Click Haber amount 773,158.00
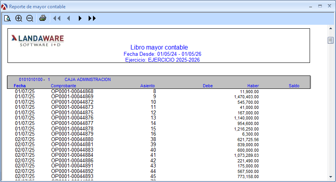 [248, 176]
